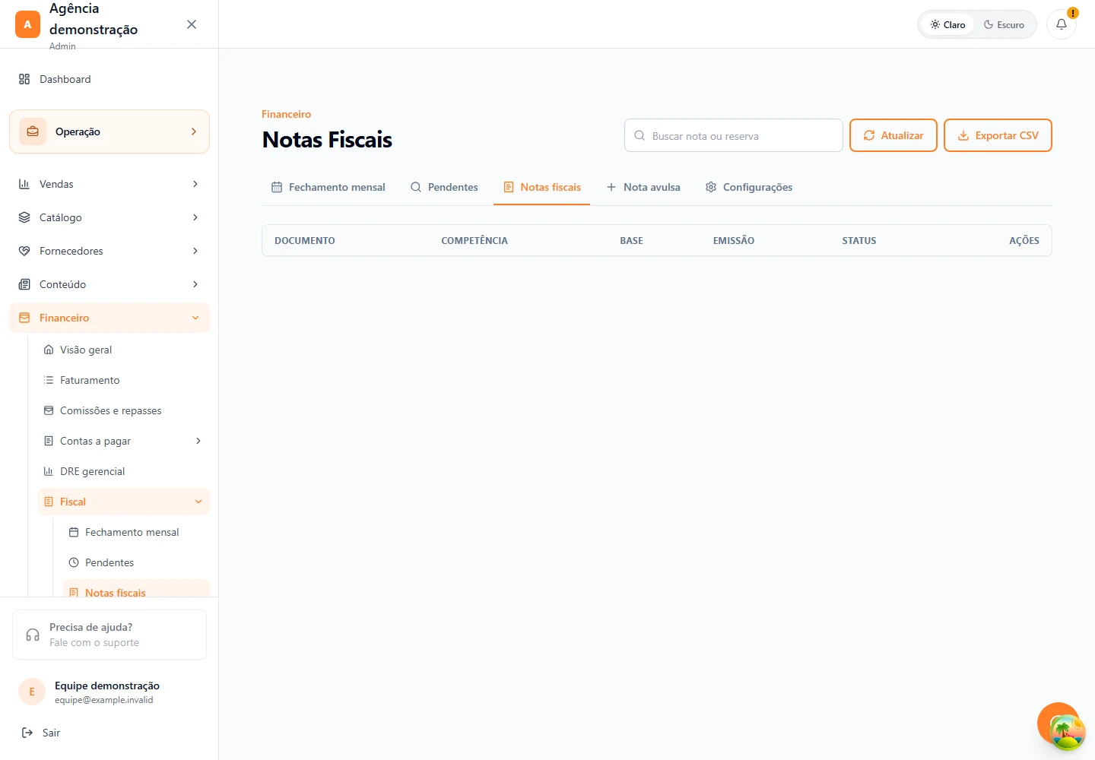The height and width of the screenshot is (760, 1095).
Task: Click the Sair logout icon
Action: click(x=27, y=733)
